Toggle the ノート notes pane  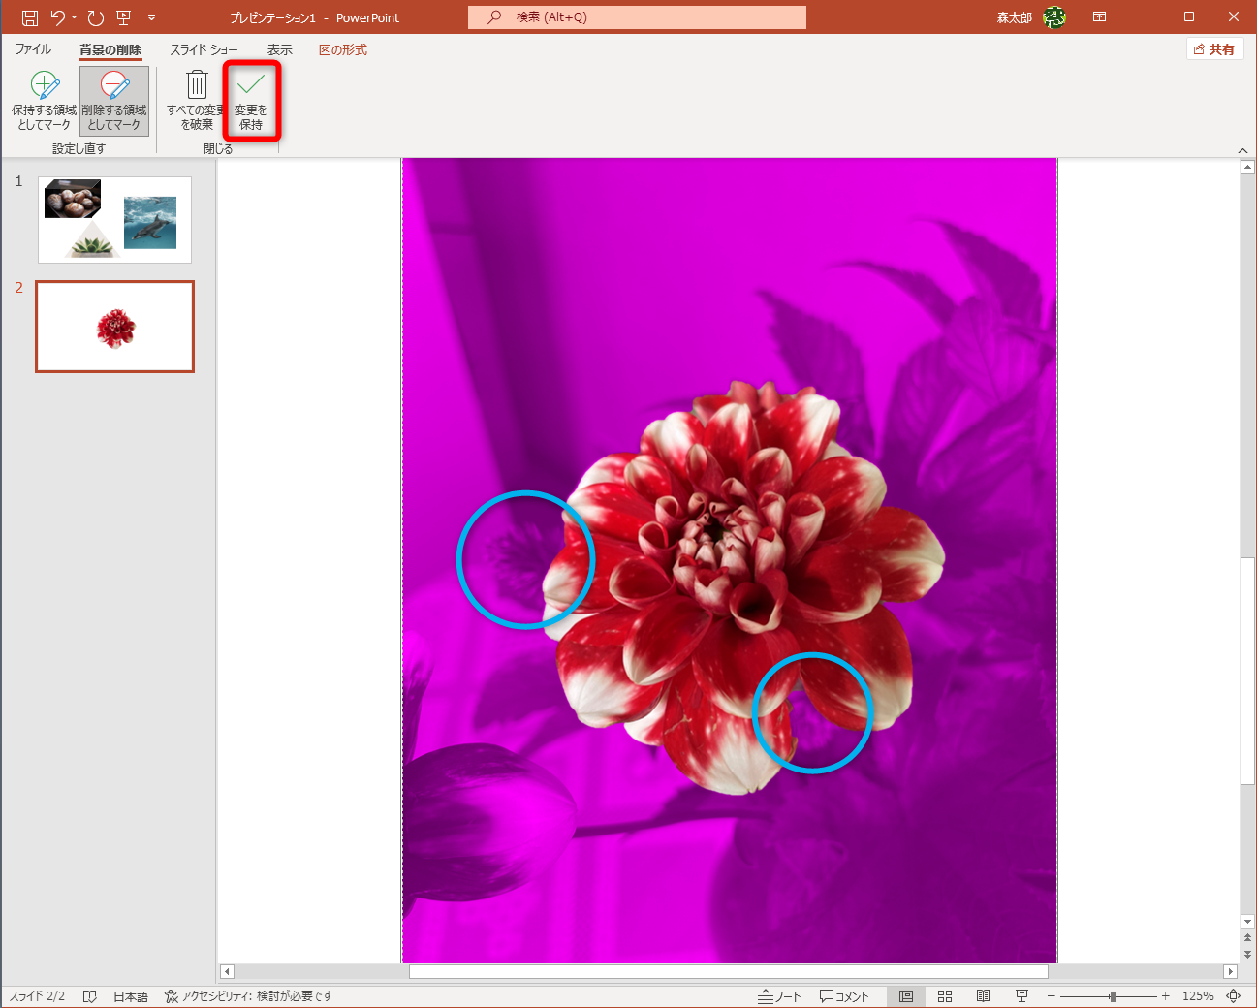(780, 996)
